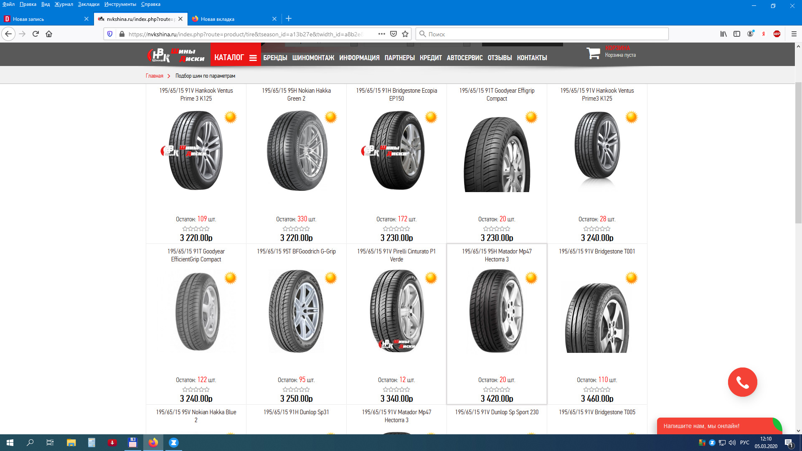This screenshot has height=451, width=802.
Task: Click summer sun icon on Bridgestone T001
Action: [632, 278]
